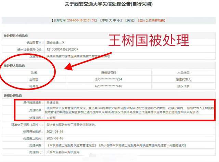
Task: Select the 陕西省西安市 address value
Action: pyautogui.click(x=78, y=56)
